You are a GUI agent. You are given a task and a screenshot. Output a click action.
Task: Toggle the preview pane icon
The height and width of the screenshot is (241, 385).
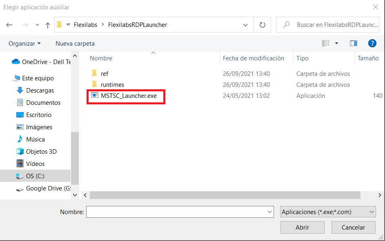coord(354,43)
